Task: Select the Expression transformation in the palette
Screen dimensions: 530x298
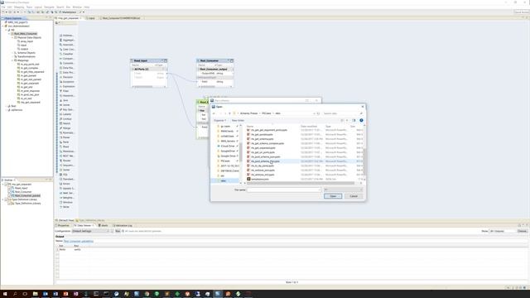Action: pos(67,86)
